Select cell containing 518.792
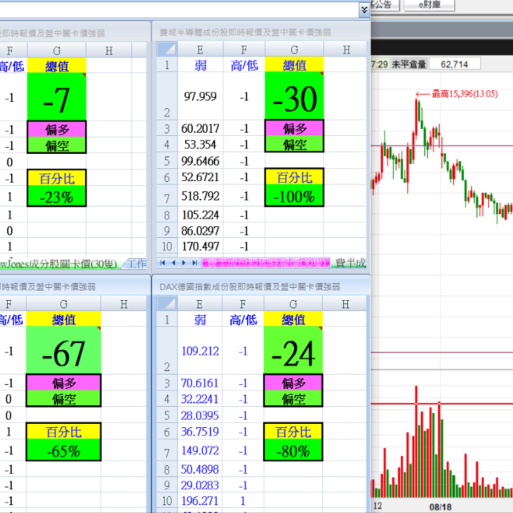This screenshot has width=513, height=513. point(200,196)
